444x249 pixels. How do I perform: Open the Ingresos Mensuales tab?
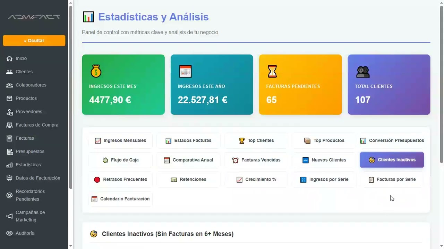tap(120, 141)
